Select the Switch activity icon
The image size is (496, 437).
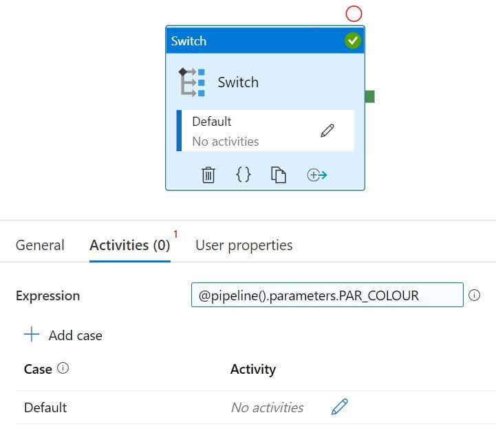(192, 82)
